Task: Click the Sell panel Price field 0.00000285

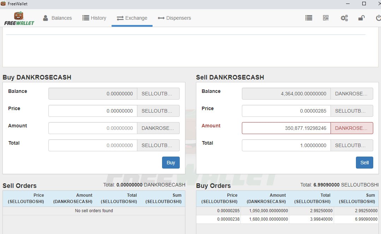Action: coord(286,111)
